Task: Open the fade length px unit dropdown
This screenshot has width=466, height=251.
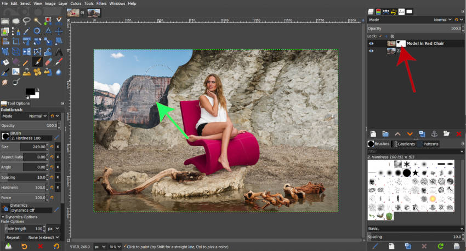Action: coord(54,229)
